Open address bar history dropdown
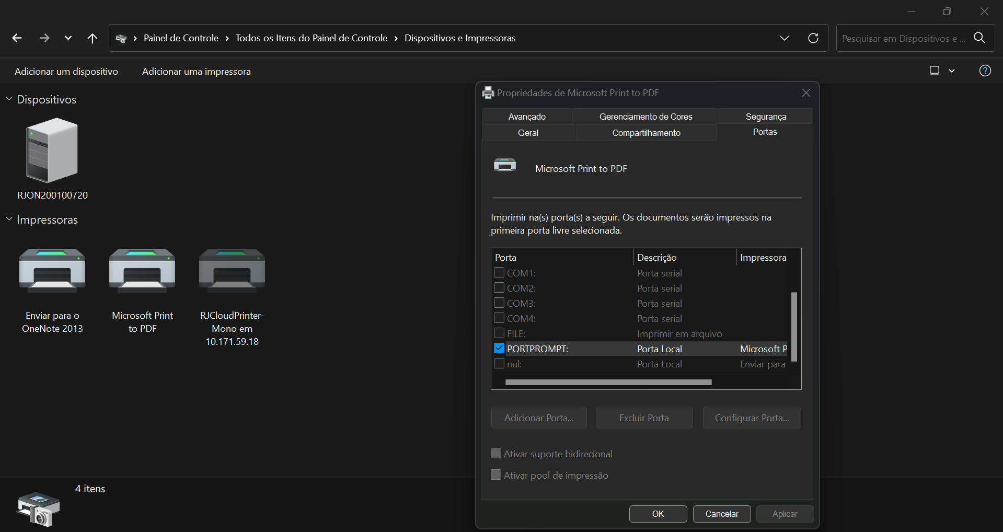The width and height of the screenshot is (1003, 532). 784,38
